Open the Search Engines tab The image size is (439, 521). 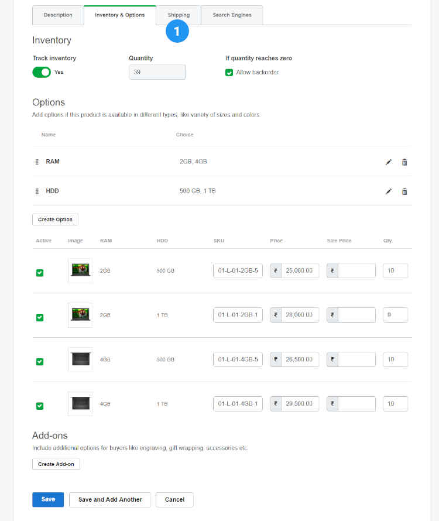pyautogui.click(x=232, y=15)
